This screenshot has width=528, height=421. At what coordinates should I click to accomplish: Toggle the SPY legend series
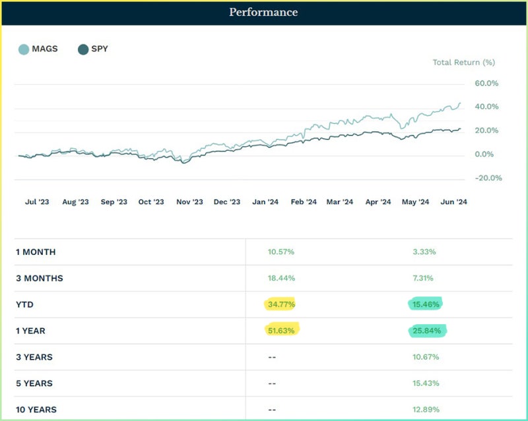pyautogui.click(x=98, y=49)
